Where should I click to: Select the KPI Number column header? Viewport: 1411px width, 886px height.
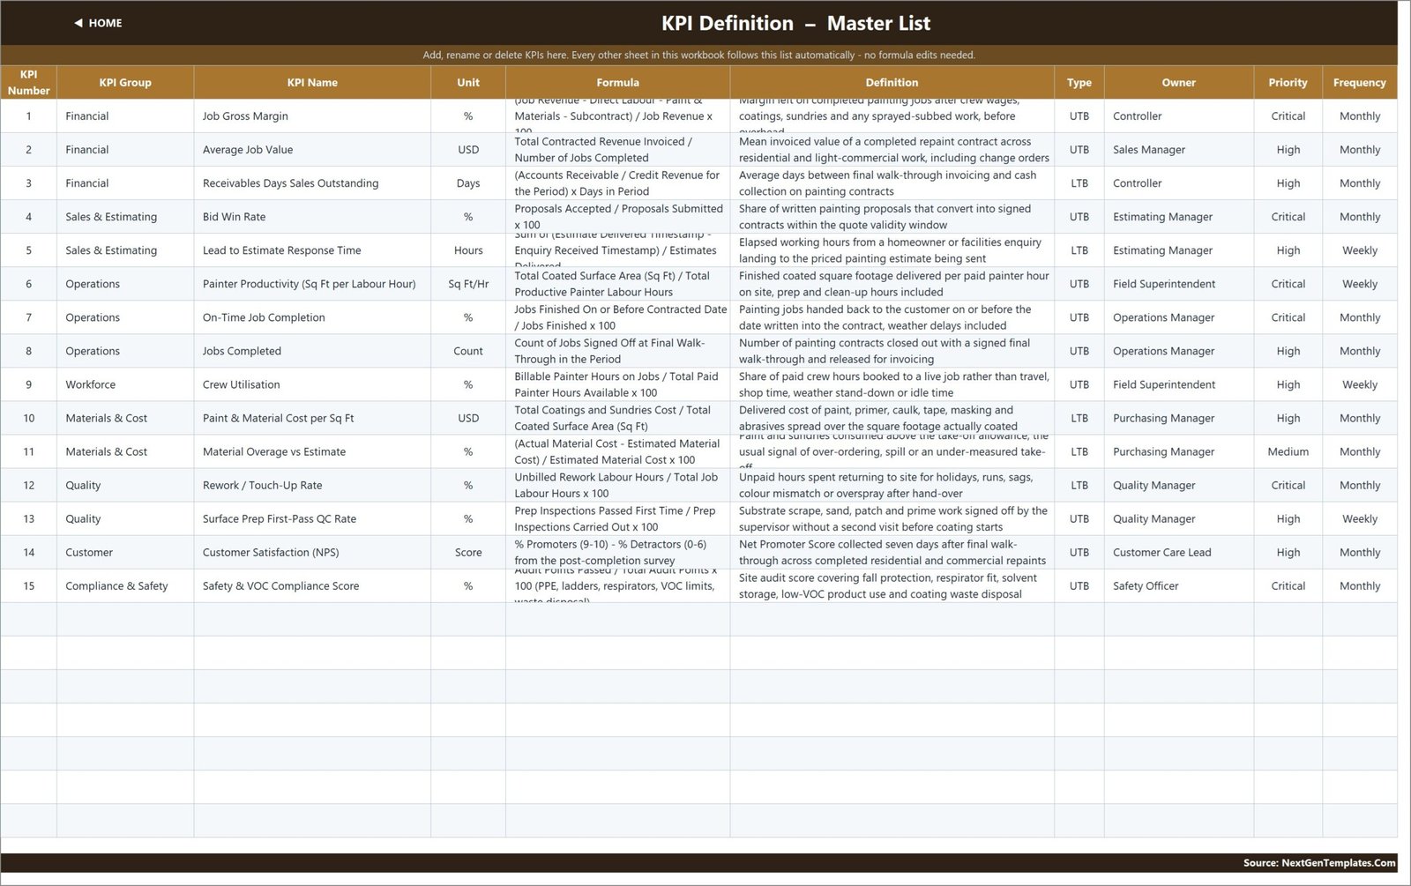click(x=28, y=82)
